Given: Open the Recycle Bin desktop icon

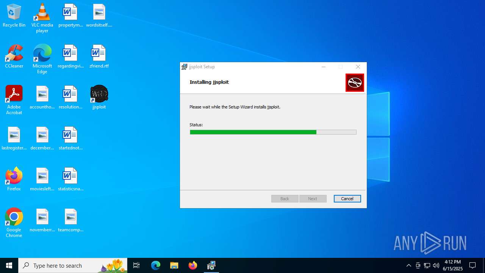Looking at the screenshot, I should [14, 16].
